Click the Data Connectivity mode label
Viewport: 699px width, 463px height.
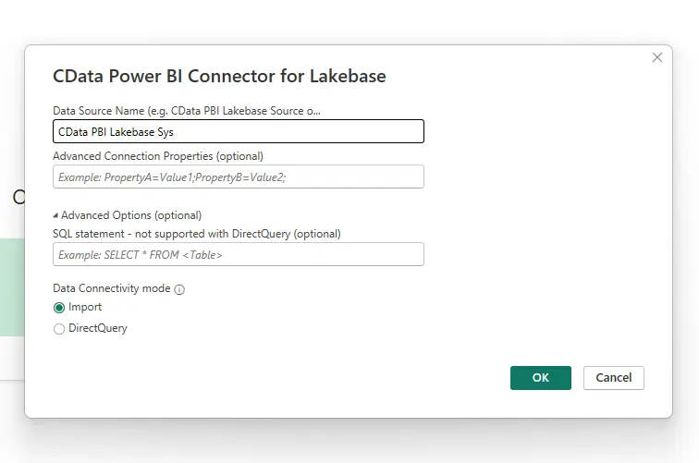tap(112, 288)
